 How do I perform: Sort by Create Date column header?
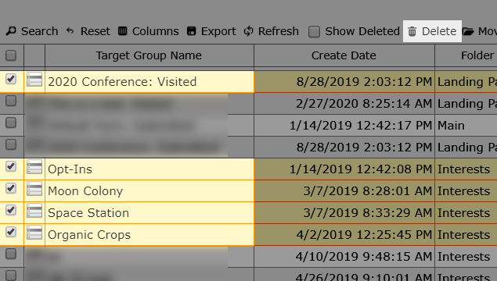[x=344, y=55]
